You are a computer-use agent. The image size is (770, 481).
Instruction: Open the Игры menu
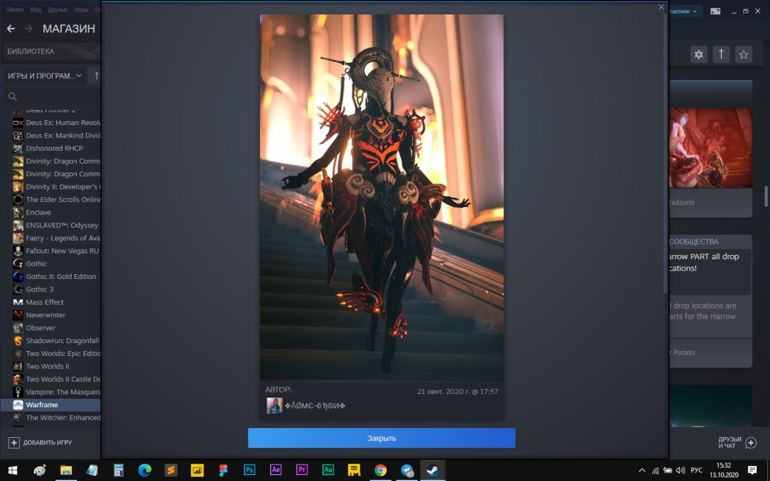click(x=81, y=10)
